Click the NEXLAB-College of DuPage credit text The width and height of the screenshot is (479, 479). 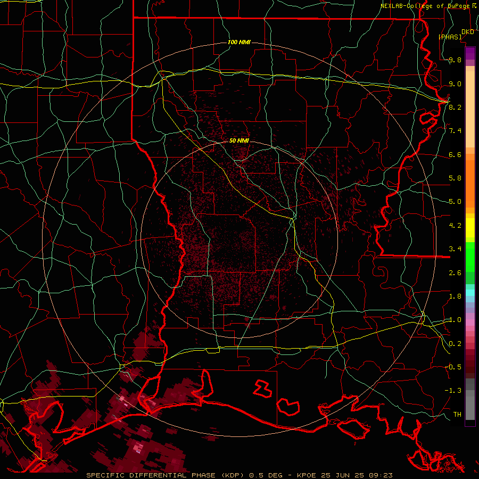click(x=425, y=6)
